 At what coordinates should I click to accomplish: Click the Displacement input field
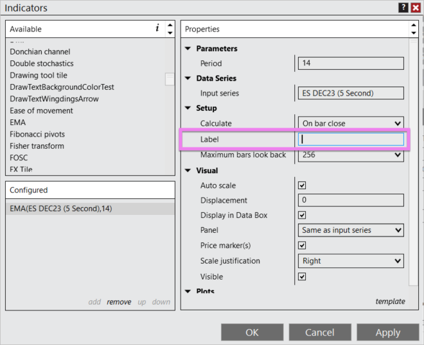point(351,200)
